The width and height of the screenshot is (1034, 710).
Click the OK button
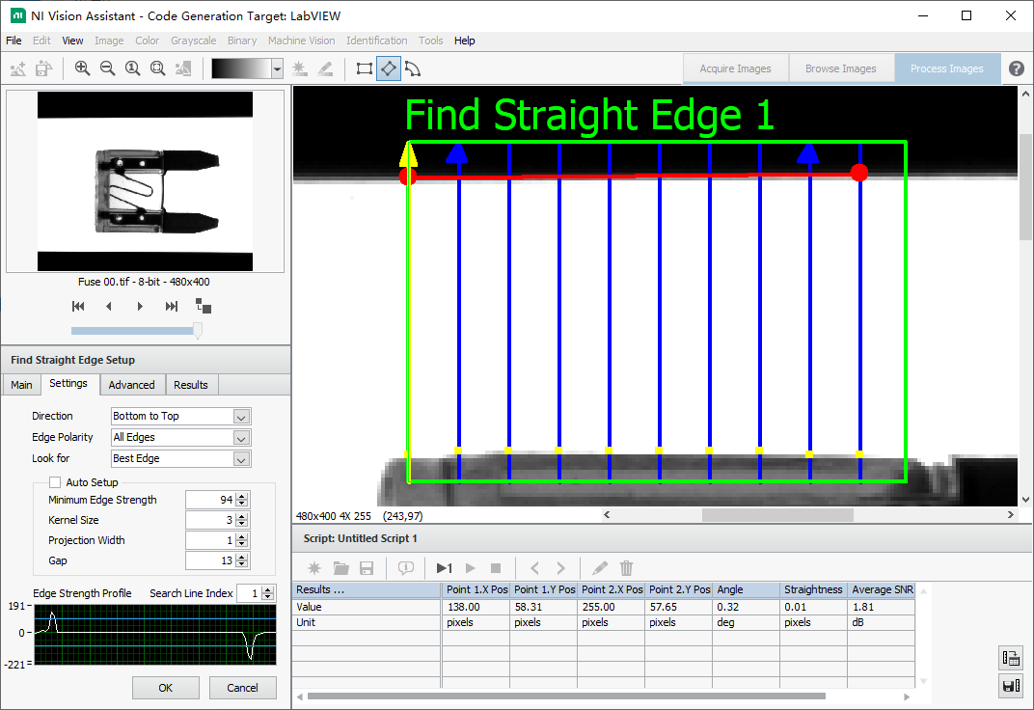[x=166, y=688]
